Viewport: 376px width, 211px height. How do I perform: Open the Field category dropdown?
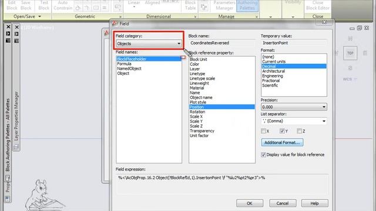(149, 43)
